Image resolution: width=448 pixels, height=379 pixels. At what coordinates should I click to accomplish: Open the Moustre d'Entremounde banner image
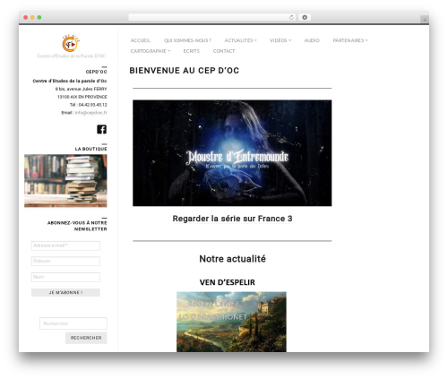click(x=232, y=153)
